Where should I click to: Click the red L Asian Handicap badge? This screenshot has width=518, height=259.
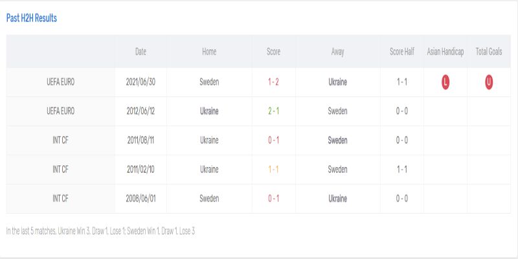(445, 82)
